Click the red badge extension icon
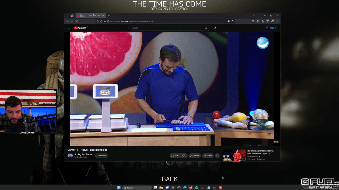 click(x=267, y=21)
